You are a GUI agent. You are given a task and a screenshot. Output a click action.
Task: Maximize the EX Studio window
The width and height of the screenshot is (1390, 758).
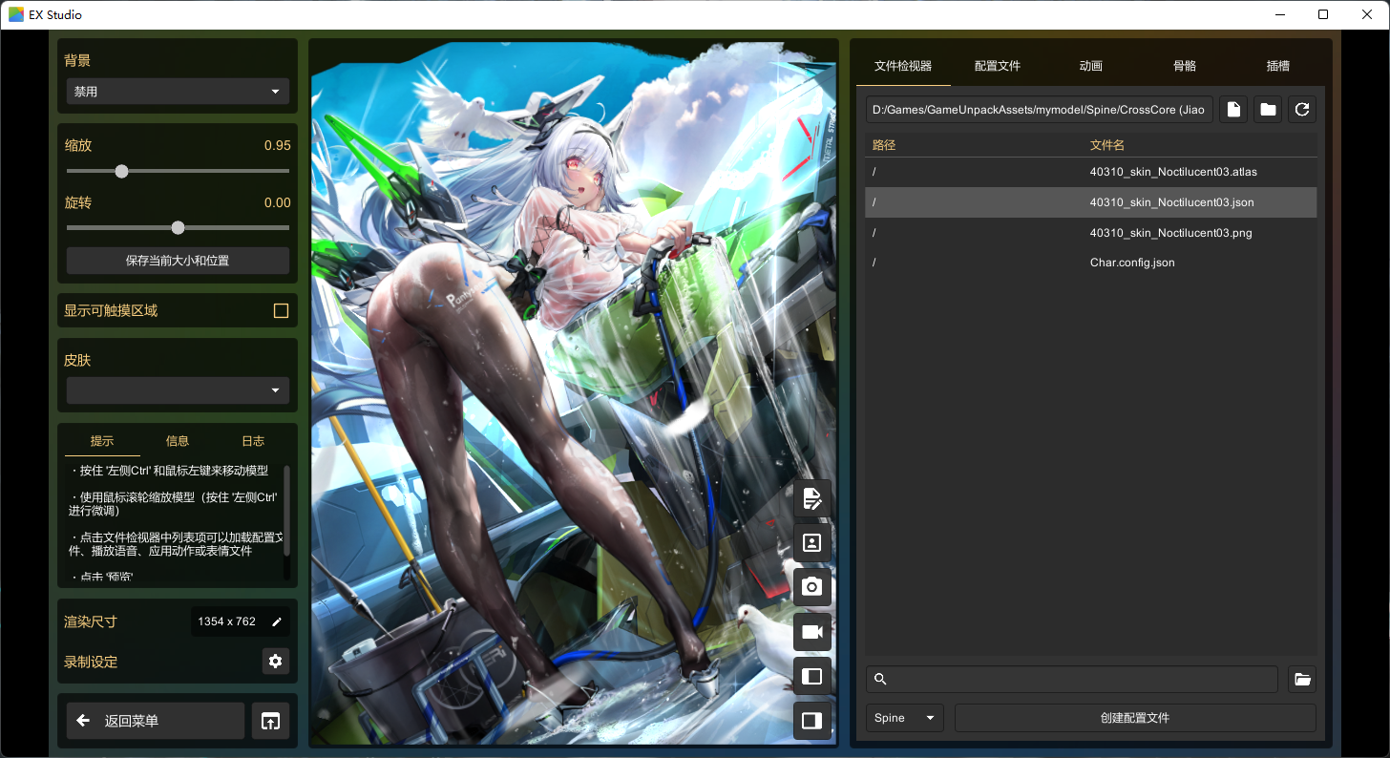(x=1323, y=14)
